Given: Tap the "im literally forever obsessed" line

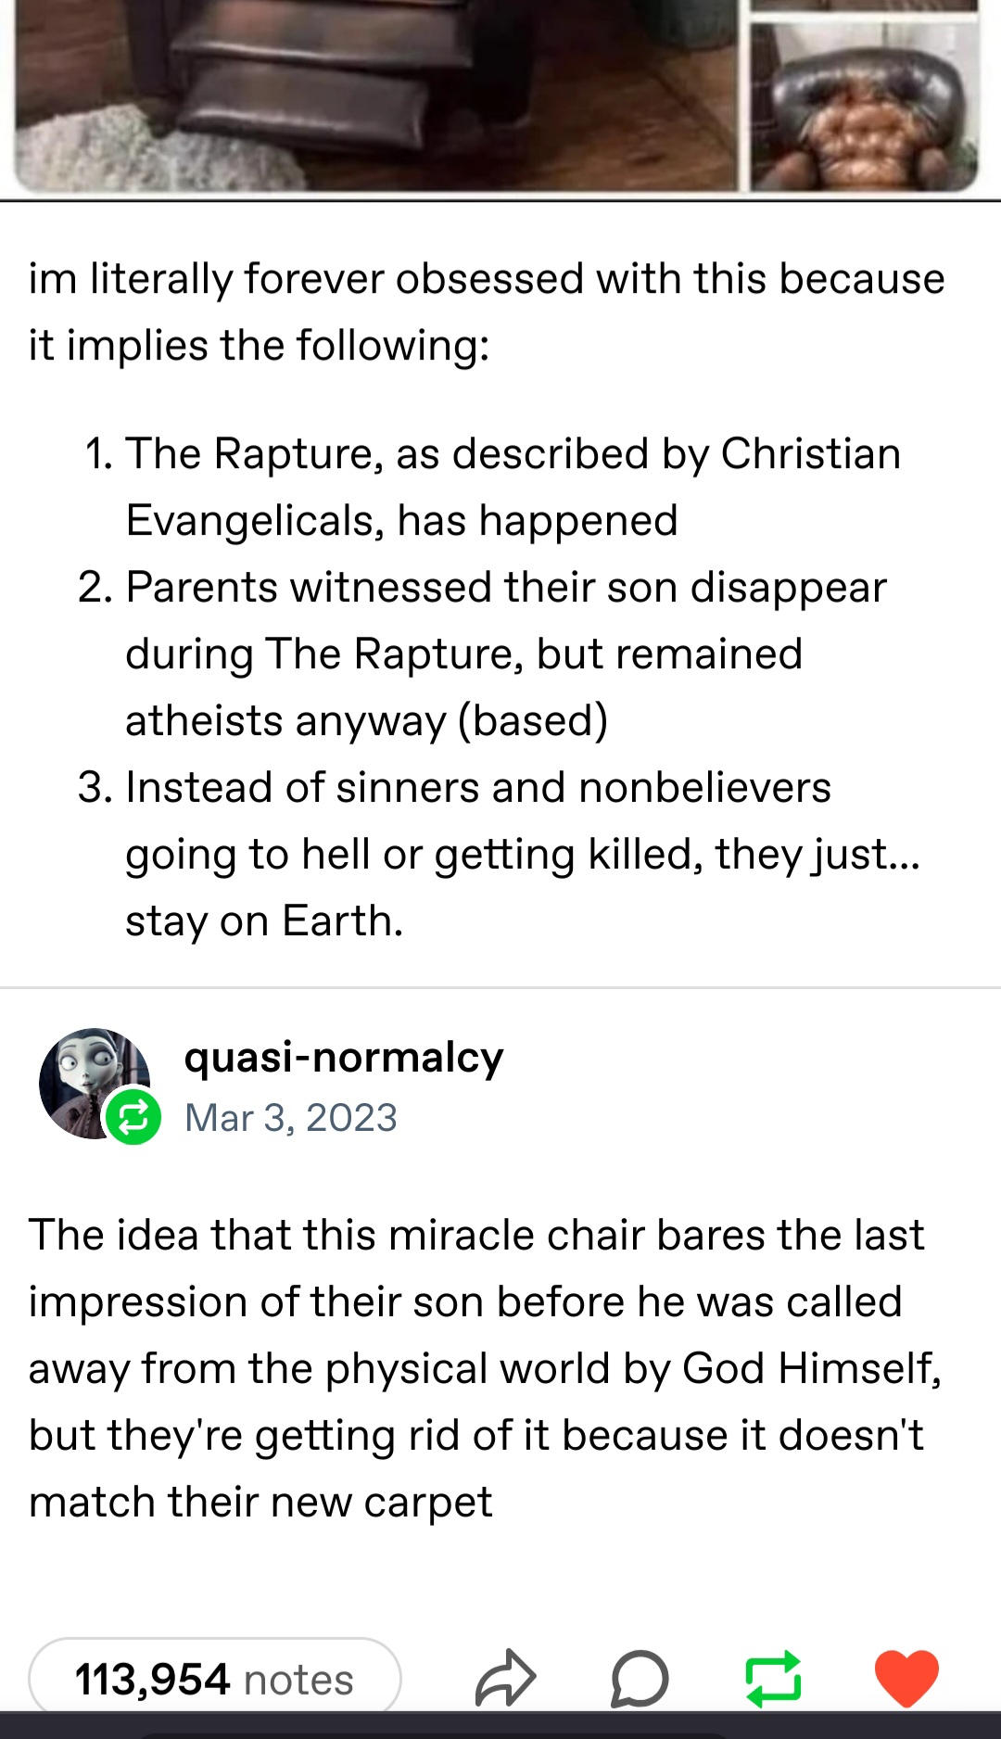Looking at the screenshot, I should (487, 279).
